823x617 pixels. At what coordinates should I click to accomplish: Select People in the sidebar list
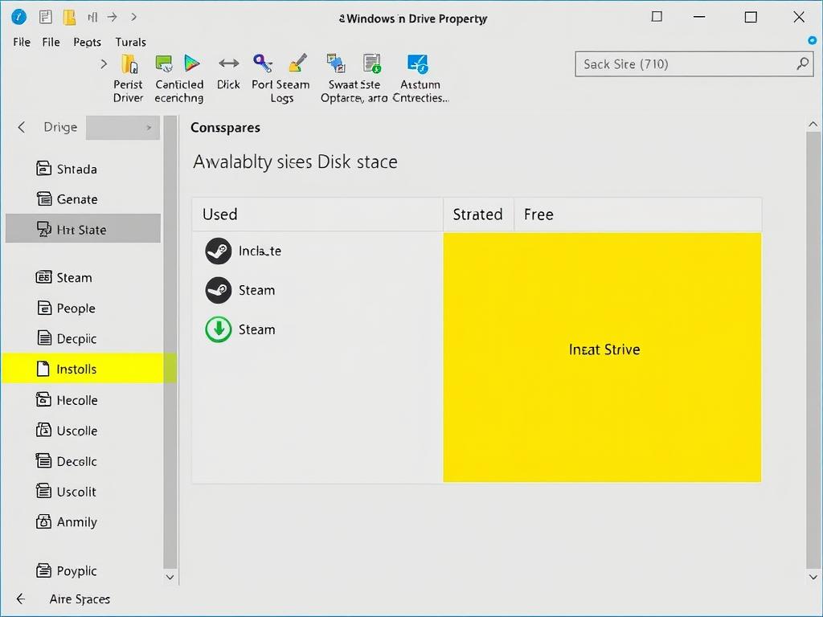pyautogui.click(x=76, y=308)
